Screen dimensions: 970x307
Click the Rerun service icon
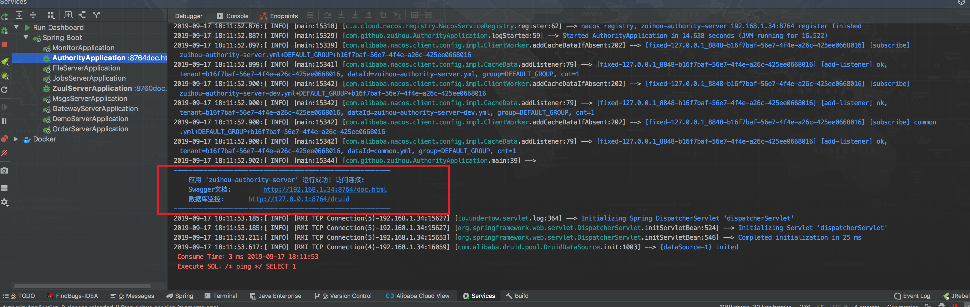5,17
